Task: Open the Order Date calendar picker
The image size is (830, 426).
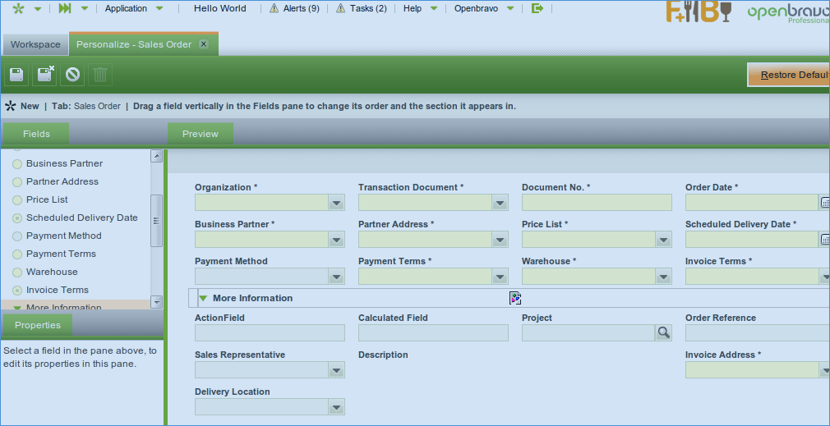Action: [824, 203]
